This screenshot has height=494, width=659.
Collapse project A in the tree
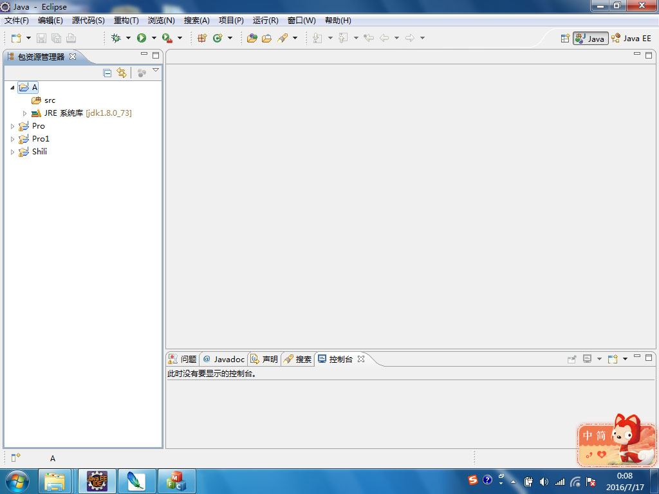coord(12,87)
